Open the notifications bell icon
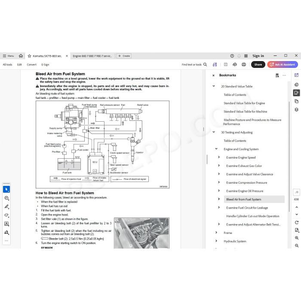 [239, 56]
